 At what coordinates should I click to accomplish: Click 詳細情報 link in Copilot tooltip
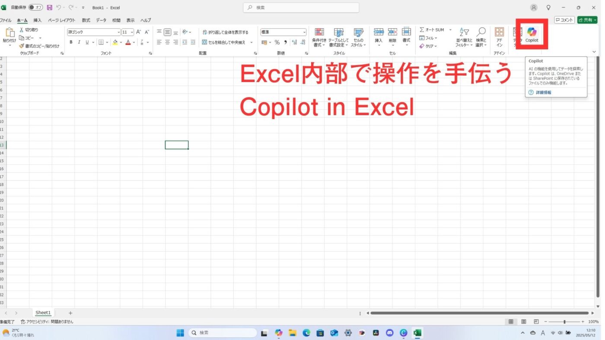[543, 92]
